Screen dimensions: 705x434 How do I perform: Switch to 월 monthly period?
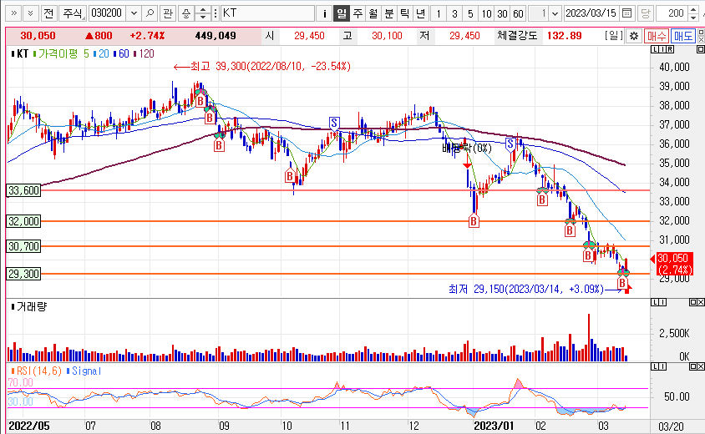tap(373, 13)
